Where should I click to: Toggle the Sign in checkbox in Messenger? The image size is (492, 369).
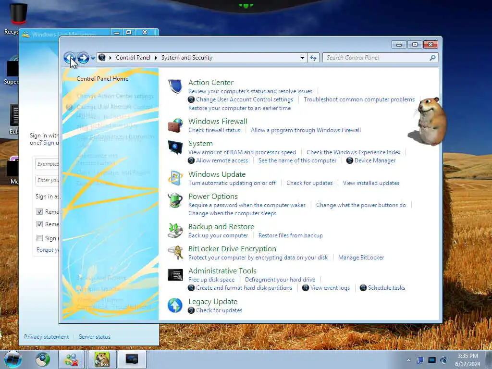pyautogui.click(x=39, y=238)
